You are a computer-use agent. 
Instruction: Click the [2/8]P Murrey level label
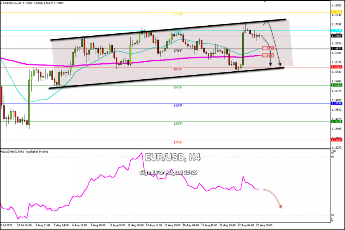coord(178,142)
